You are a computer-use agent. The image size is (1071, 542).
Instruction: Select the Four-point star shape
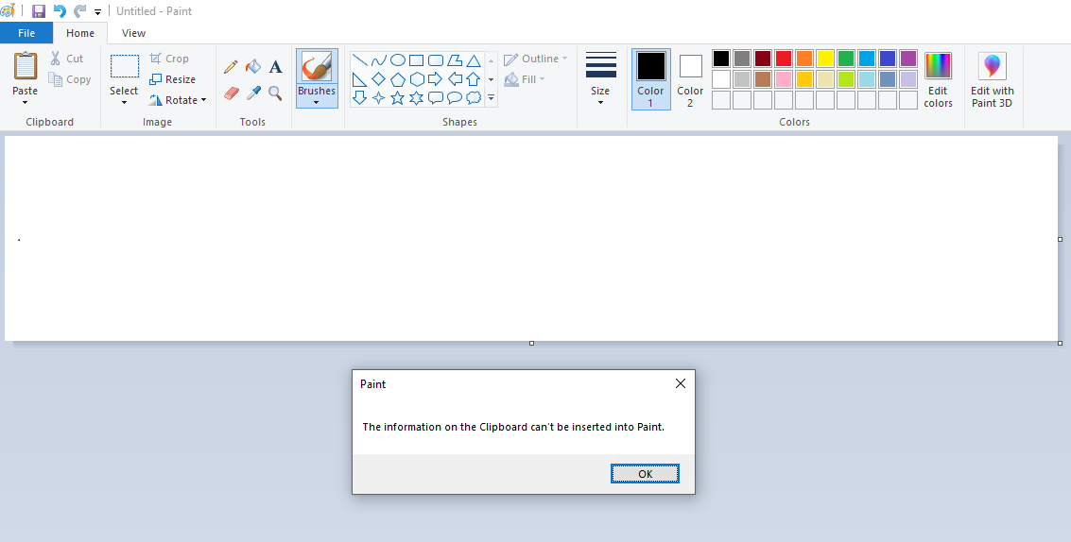(x=378, y=98)
